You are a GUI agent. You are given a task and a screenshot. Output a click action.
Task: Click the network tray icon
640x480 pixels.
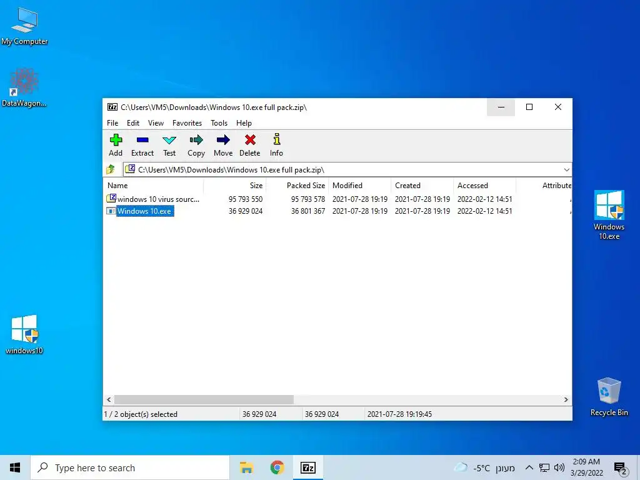tap(544, 467)
